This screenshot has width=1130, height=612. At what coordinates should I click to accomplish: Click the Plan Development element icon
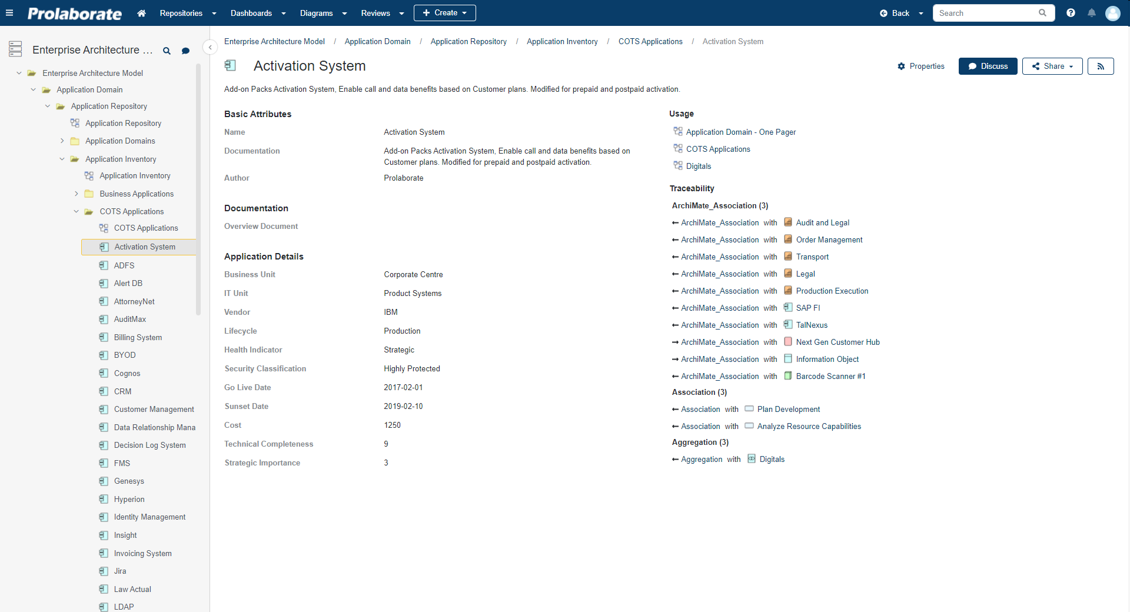tap(749, 408)
